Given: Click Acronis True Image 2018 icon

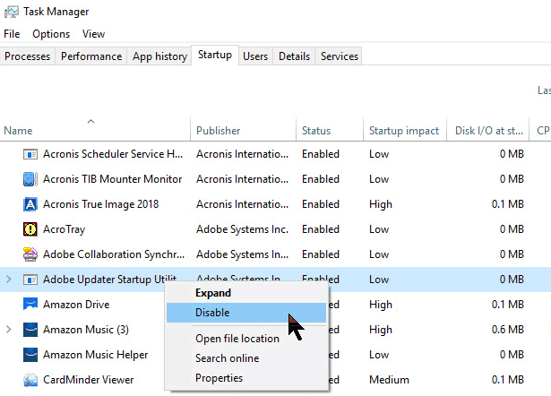Looking at the screenshot, I should click(30, 204).
